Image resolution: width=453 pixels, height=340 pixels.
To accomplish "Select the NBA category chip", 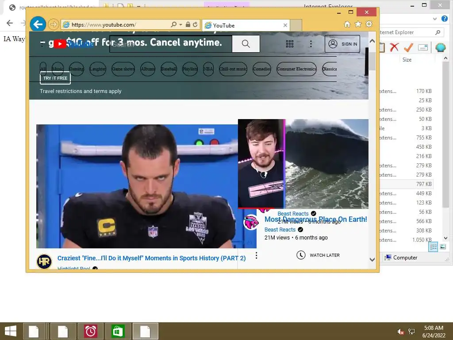I will pos(208,69).
